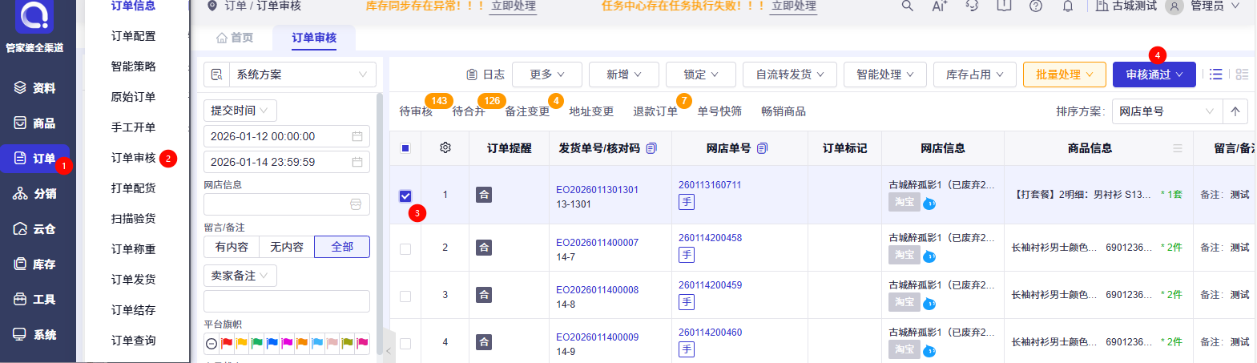Uncheck the checkbox for row 1
Screen dimensions: 1257x363
(405, 196)
